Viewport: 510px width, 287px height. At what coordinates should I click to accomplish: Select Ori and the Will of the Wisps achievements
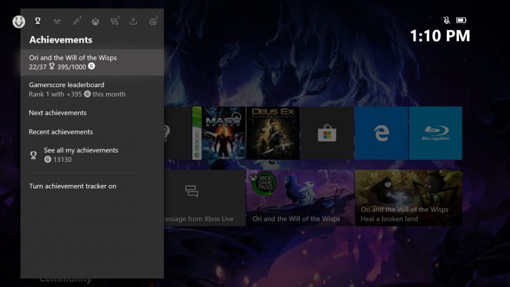pos(92,62)
